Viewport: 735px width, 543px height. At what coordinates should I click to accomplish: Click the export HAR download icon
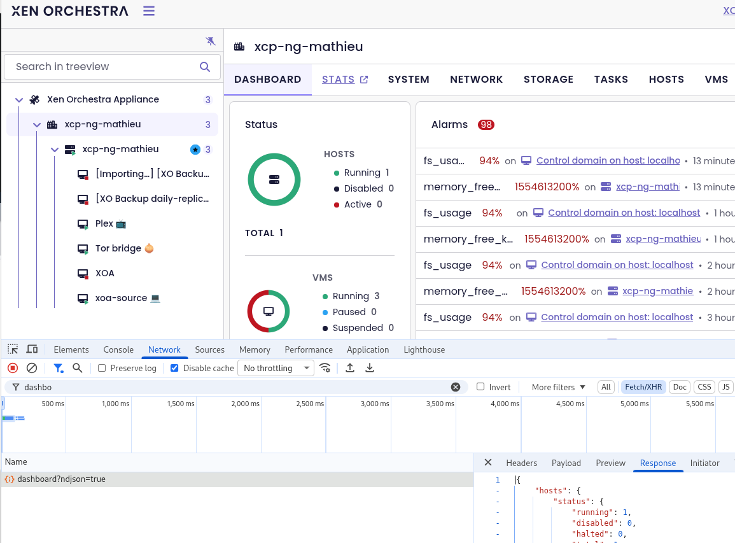[369, 368]
